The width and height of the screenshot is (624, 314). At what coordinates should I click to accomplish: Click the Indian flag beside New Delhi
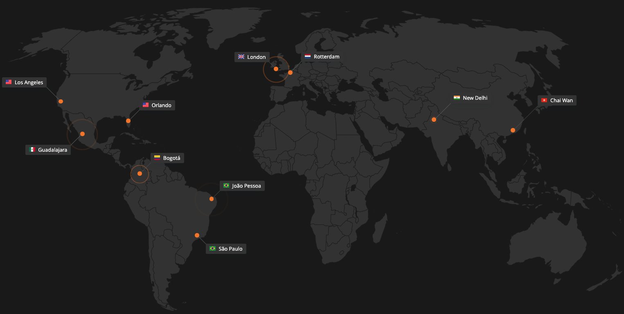click(x=457, y=98)
